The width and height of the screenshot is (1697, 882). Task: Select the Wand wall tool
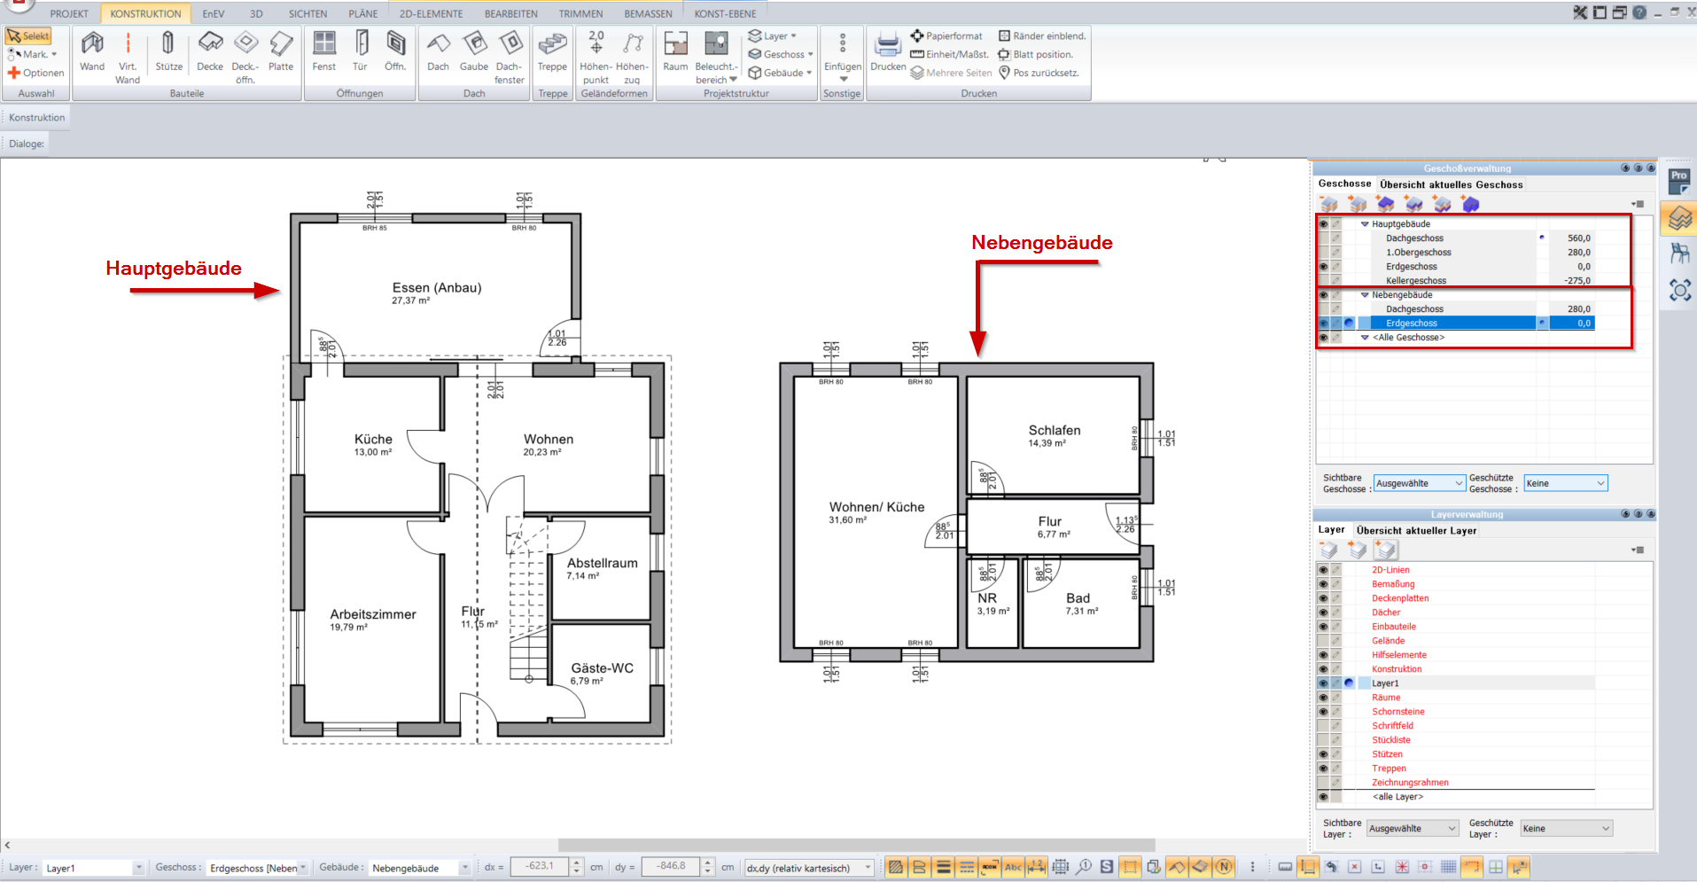92,52
